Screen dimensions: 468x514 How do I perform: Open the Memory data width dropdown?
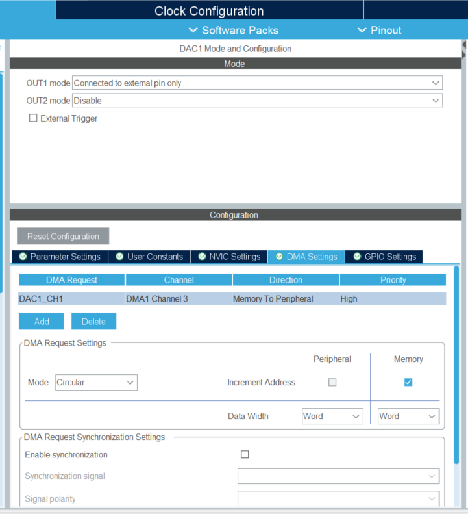(408, 417)
